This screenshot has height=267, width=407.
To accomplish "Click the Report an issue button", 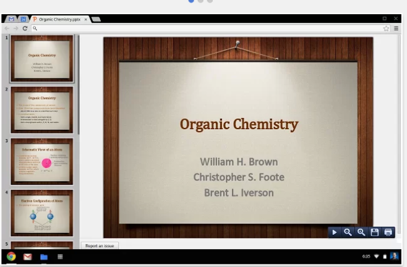I will pos(100,246).
